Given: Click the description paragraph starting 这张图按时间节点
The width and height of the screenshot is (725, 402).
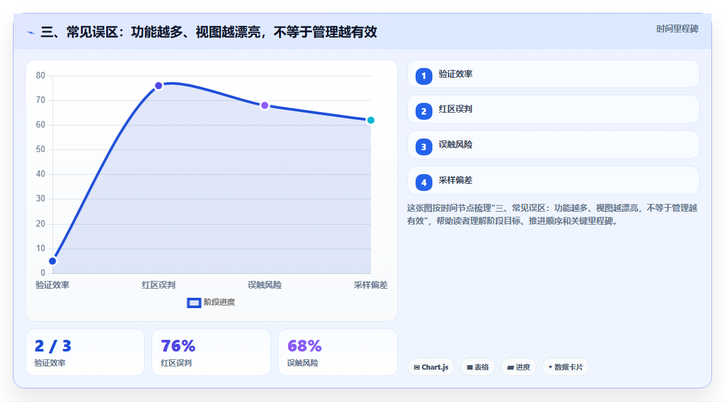Looking at the screenshot, I should 552,214.
